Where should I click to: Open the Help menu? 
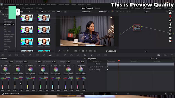click(89, 4)
